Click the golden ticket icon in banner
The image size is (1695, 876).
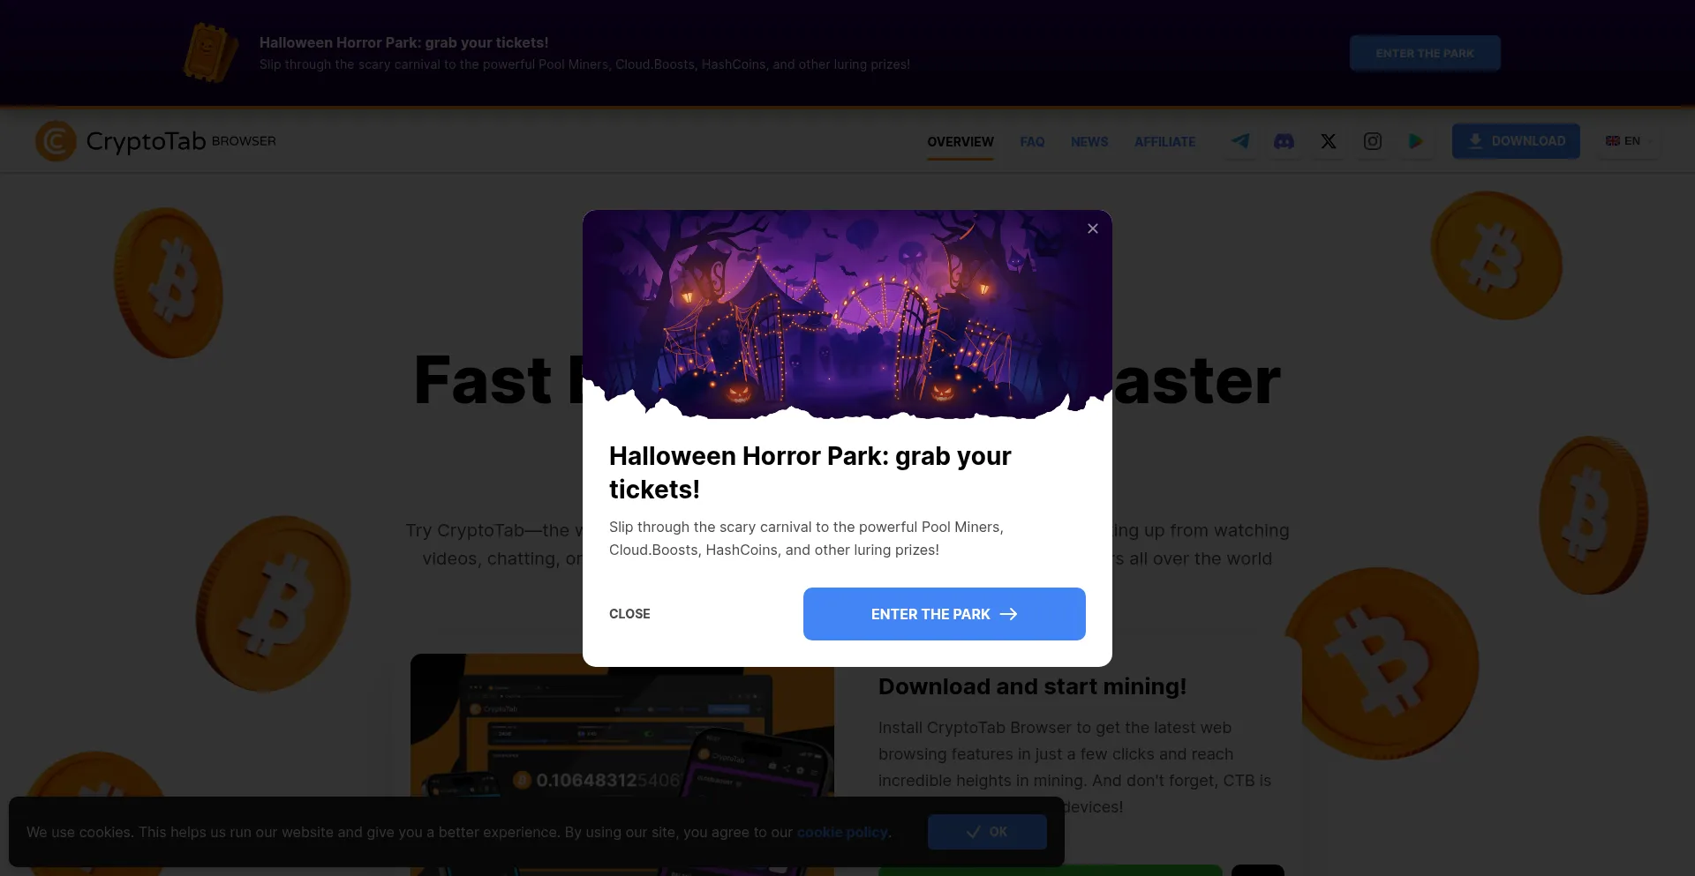210,53
